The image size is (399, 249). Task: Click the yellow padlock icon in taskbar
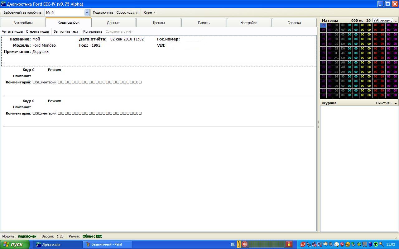tap(289, 244)
